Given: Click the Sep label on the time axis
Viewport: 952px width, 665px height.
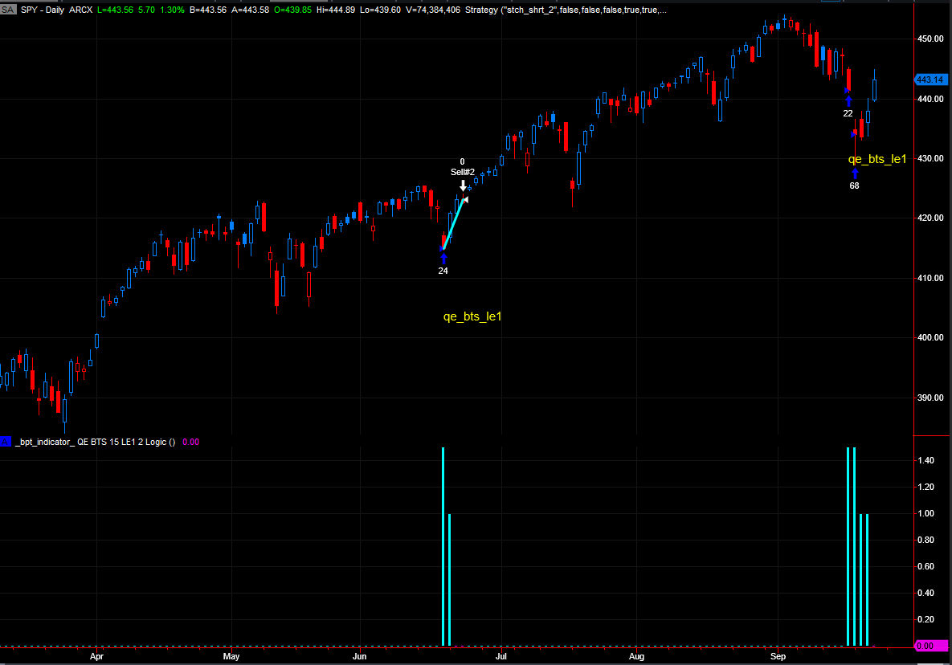Looking at the screenshot, I should point(778,656).
